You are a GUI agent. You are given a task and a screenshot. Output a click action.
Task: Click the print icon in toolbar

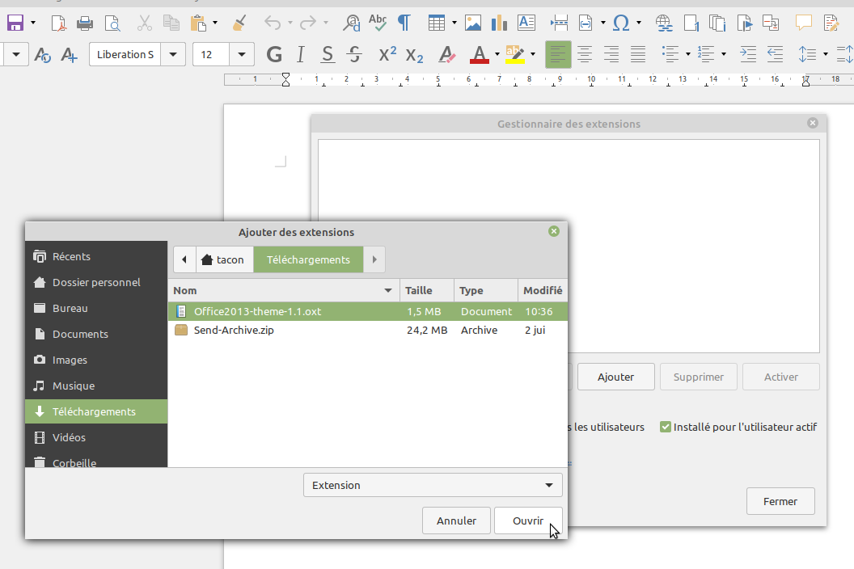click(x=85, y=23)
